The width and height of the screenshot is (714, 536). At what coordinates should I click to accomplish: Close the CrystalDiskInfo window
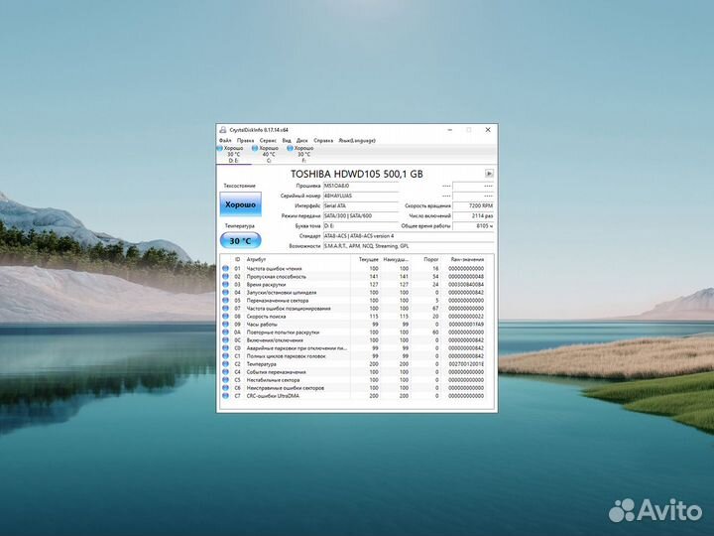click(x=488, y=130)
